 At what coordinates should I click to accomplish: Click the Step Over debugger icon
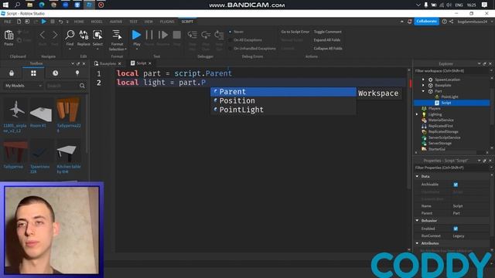(x=206, y=35)
